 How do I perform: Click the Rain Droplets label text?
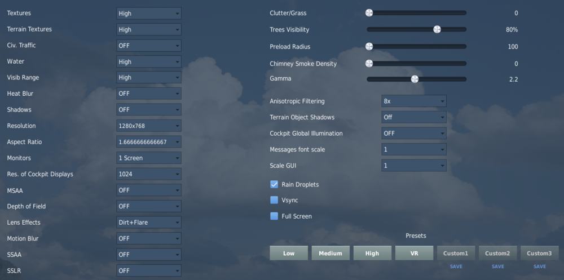pos(300,184)
